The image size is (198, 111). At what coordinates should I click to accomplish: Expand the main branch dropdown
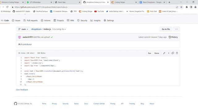(23, 29)
